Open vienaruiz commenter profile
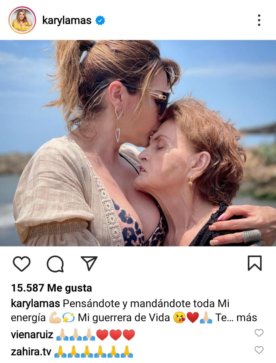The width and height of the screenshot is (276, 363). point(32,335)
